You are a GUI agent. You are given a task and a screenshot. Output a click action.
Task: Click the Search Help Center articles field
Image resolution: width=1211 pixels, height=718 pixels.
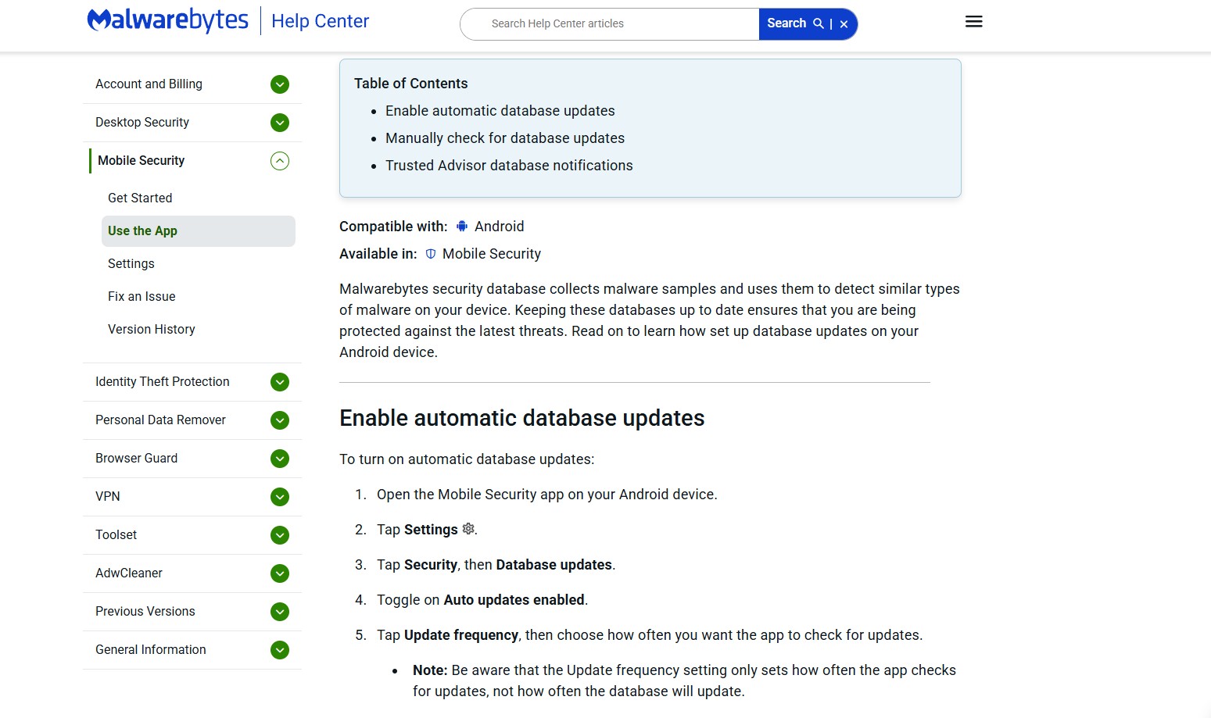click(x=610, y=24)
